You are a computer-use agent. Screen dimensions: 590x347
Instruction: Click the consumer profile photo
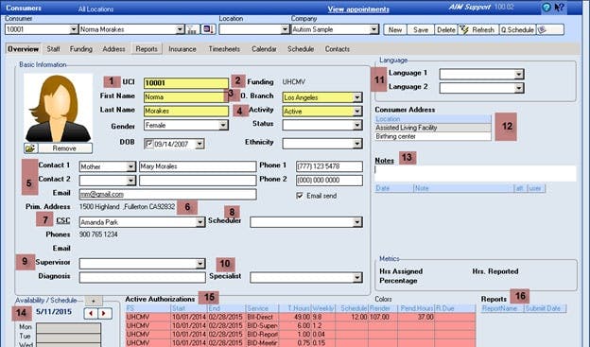(x=58, y=108)
